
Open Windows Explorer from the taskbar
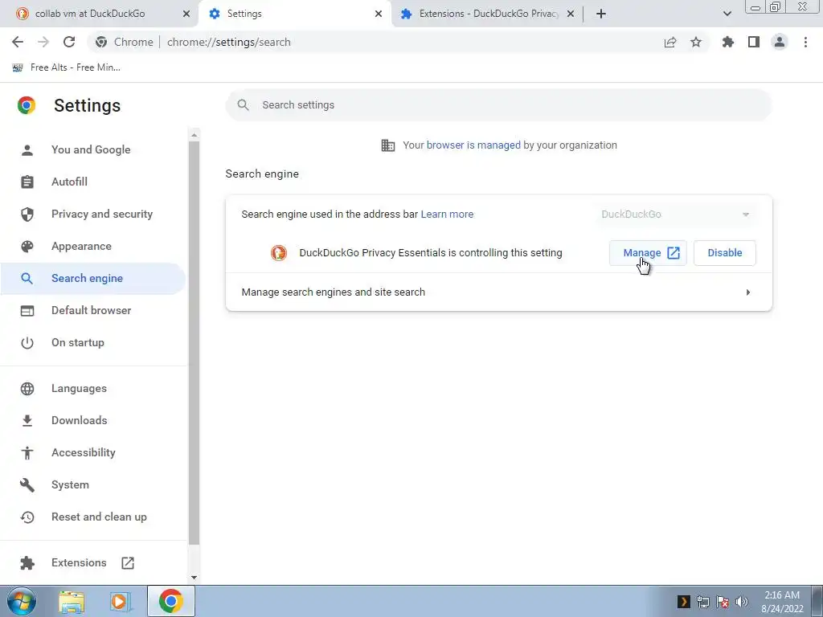click(72, 601)
